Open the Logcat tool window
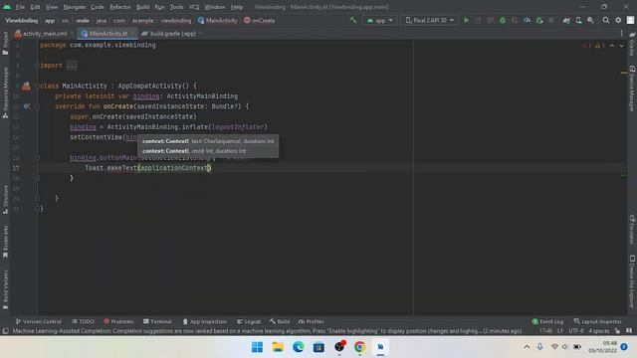The width and height of the screenshot is (637, 358). click(249, 321)
